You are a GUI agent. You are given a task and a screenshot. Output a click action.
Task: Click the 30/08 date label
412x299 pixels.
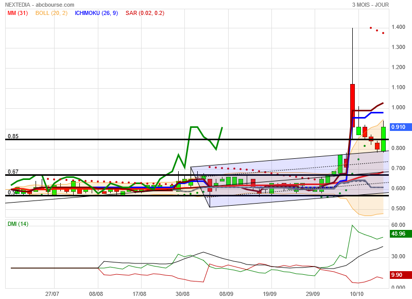pos(182,294)
